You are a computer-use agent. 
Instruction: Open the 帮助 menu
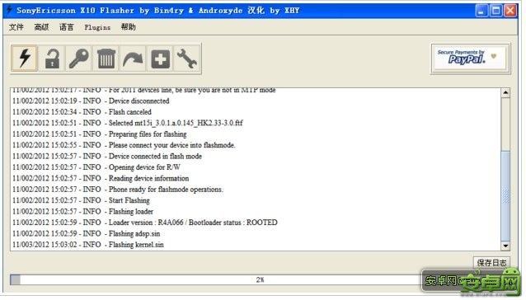pyautogui.click(x=129, y=27)
